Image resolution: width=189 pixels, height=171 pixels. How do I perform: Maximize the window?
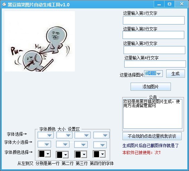(169, 4)
